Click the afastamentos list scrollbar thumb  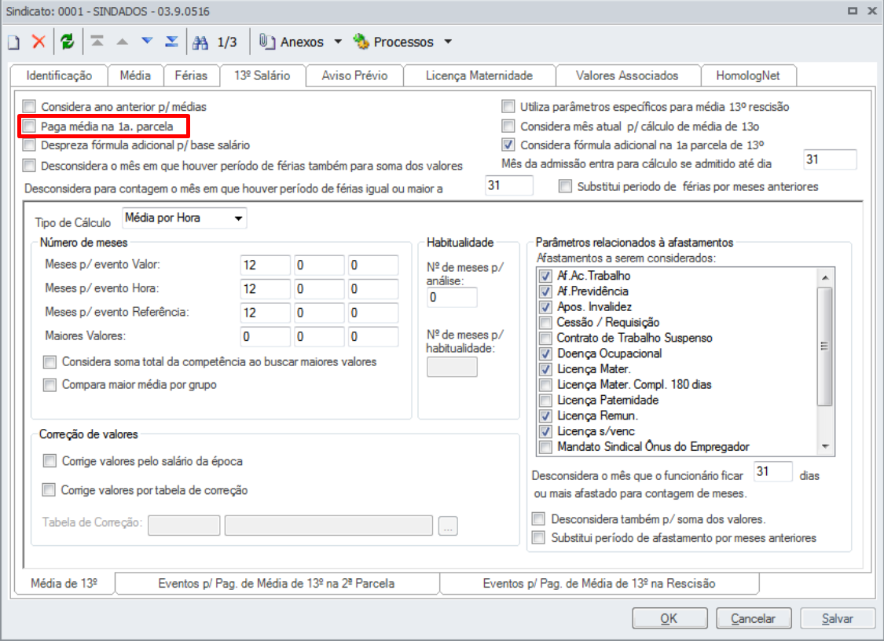(x=825, y=346)
